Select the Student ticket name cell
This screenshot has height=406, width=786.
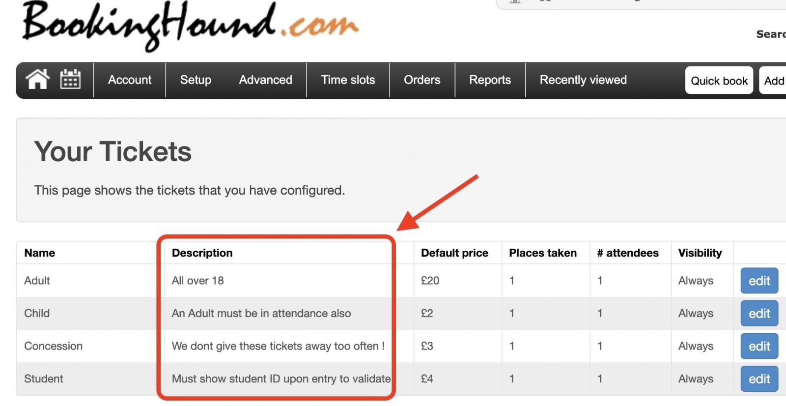coord(44,379)
